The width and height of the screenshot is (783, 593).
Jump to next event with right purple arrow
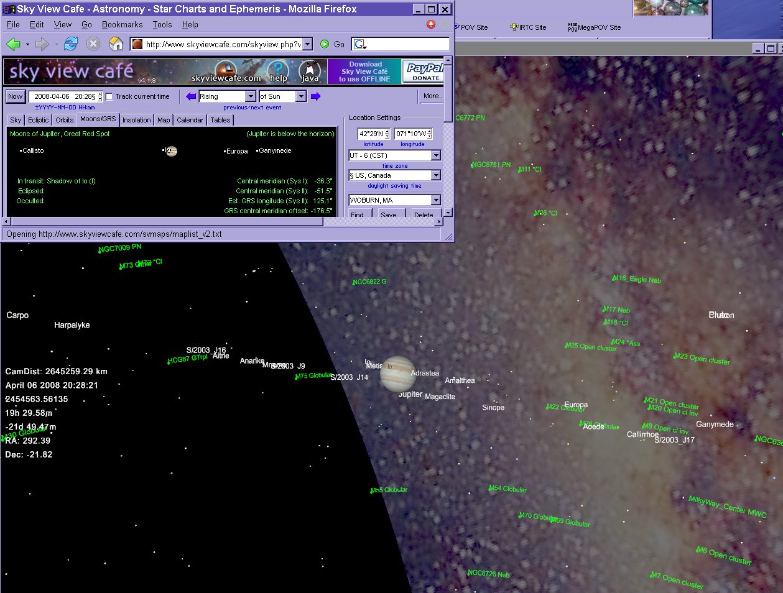coord(315,96)
